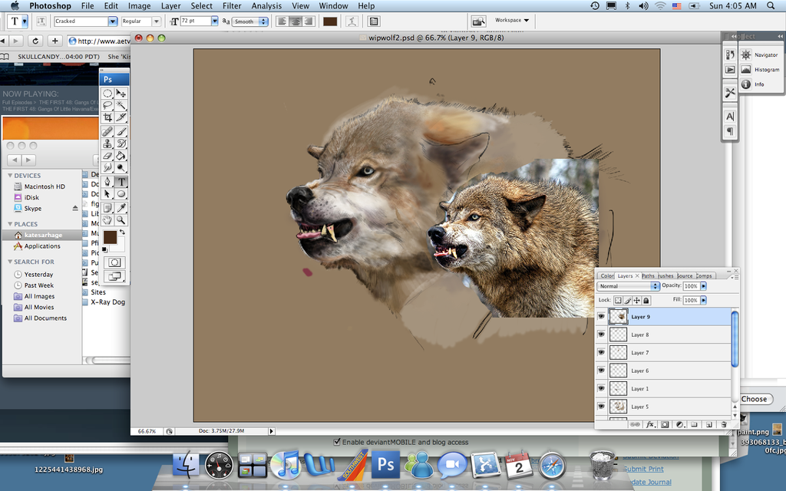Collapse the DEVICES section in Finder sidebar

(x=10, y=176)
